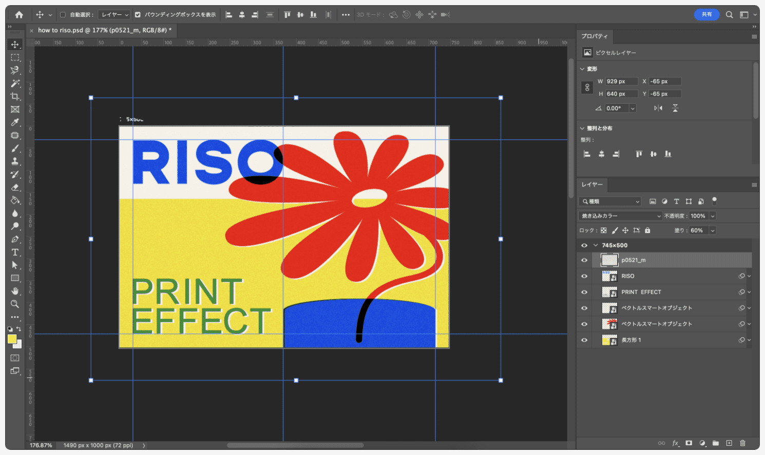Select the Eyedropper tool
765x455 pixels.
(x=15, y=122)
